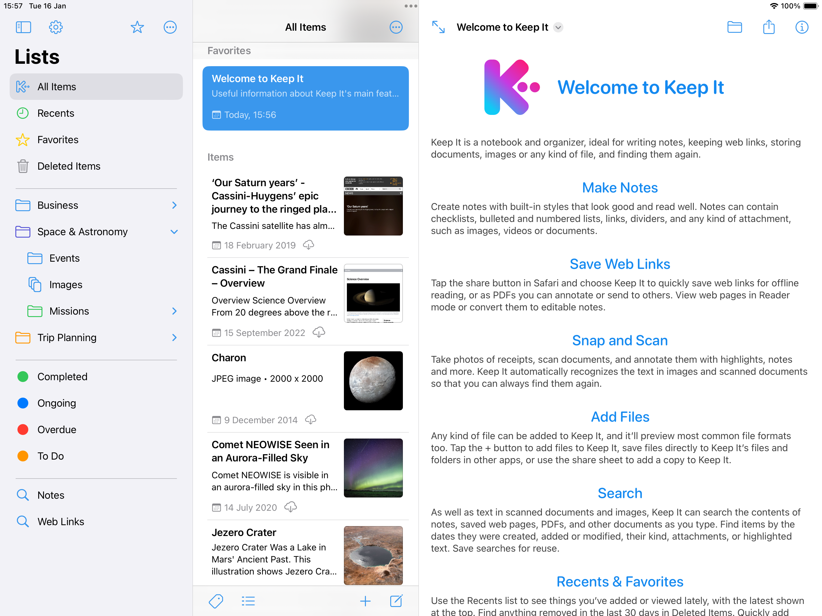The width and height of the screenshot is (822, 616).
Task: Select the Missions folder
Action: 96,311
